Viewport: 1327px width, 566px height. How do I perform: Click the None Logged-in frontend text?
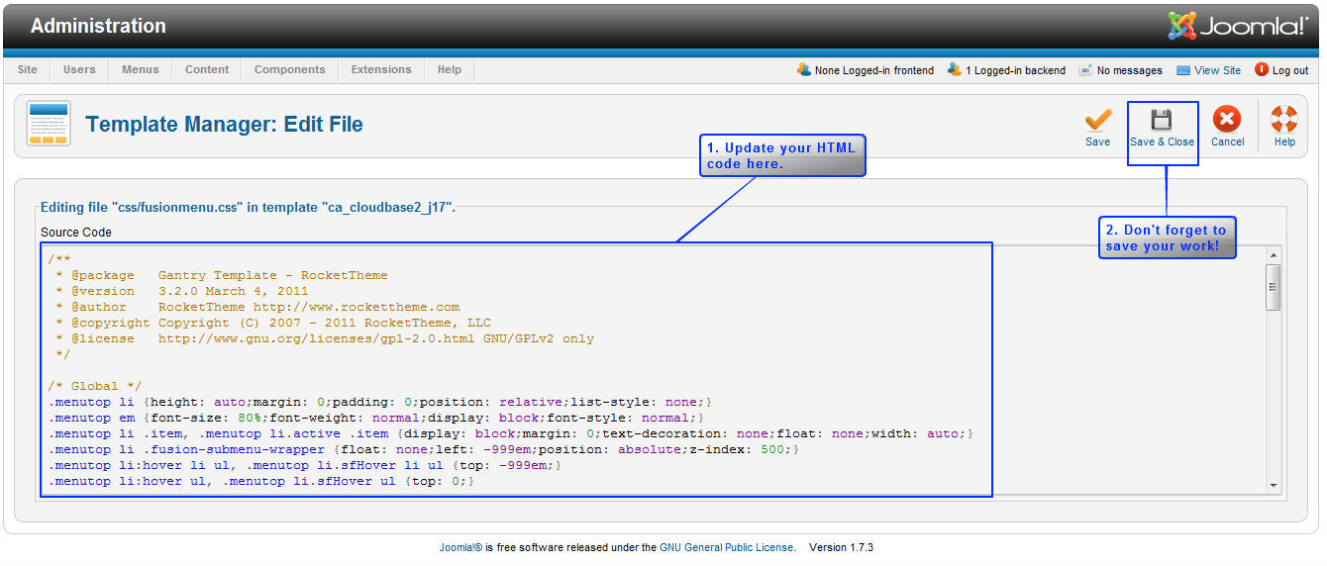coord(873,70)
